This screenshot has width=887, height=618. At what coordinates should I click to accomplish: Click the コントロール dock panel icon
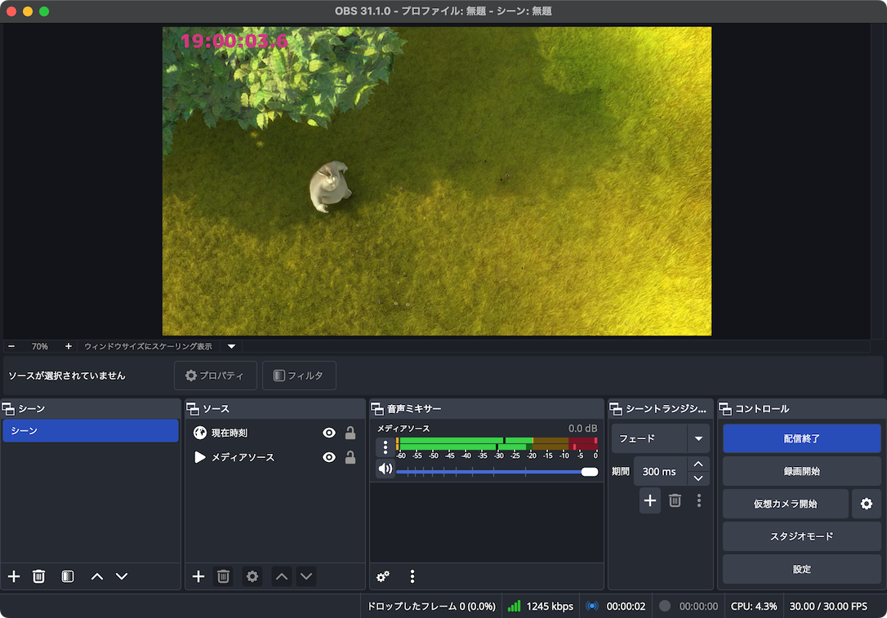(725, 409)
